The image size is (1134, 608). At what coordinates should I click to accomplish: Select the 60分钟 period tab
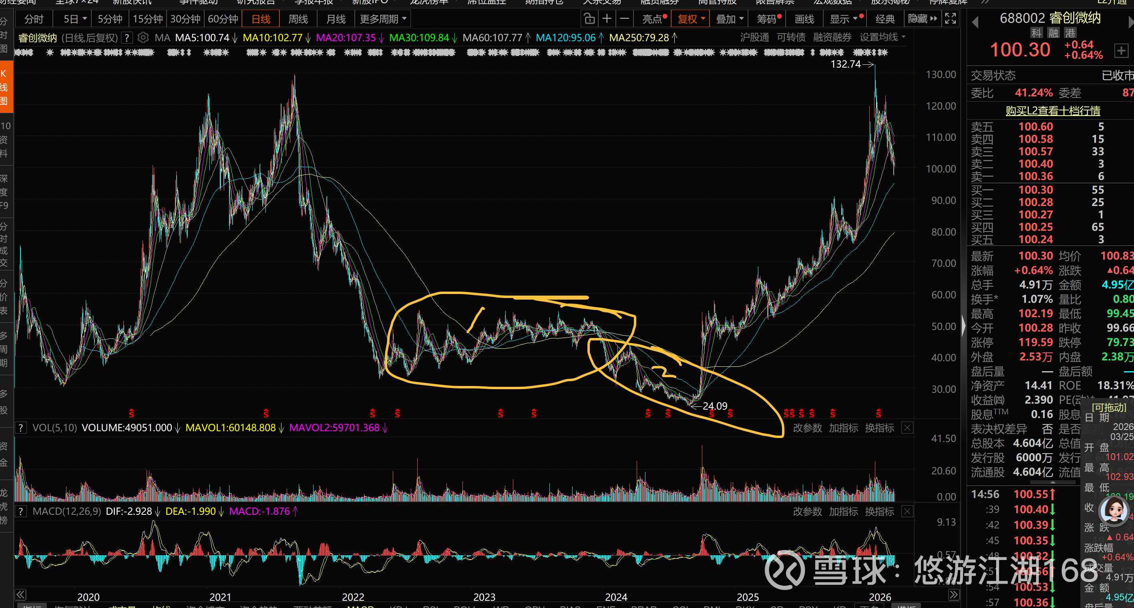point(223,19)
